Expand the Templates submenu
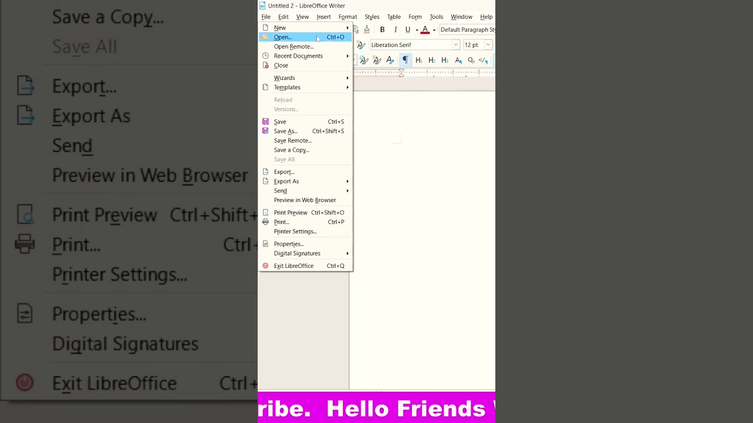Image resolution: width=753 pixels, height=423 pixels. [x=305, y=87]
